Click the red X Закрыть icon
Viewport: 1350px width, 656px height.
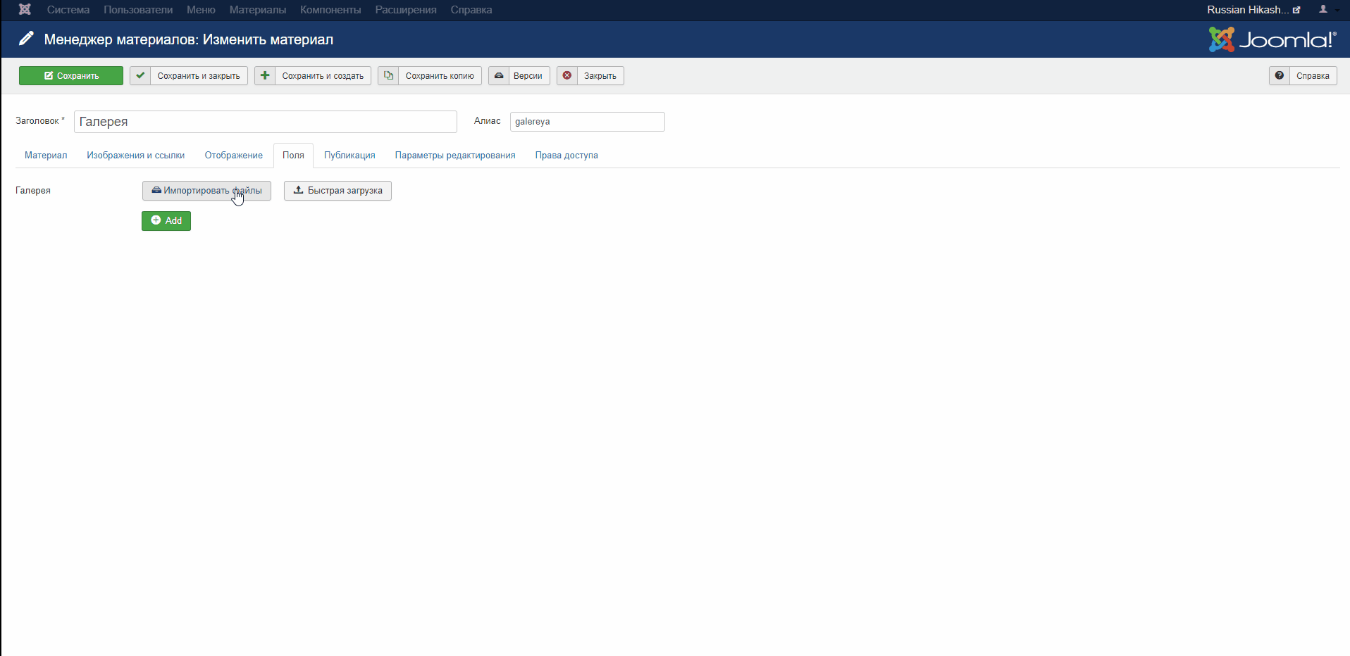tap(567, 76)
